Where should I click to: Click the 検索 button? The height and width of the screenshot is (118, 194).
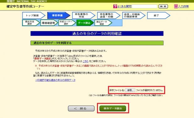click(163, 6)
